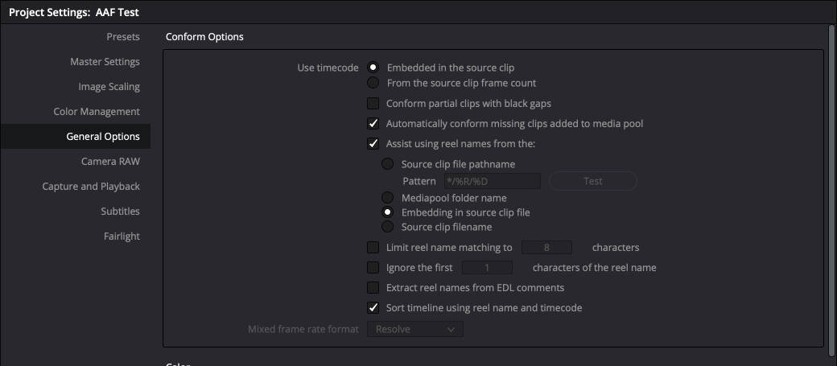Click the reel name character limit field
Image resolution: width=837 pixels, height=366 pixels.
point(546,248)
